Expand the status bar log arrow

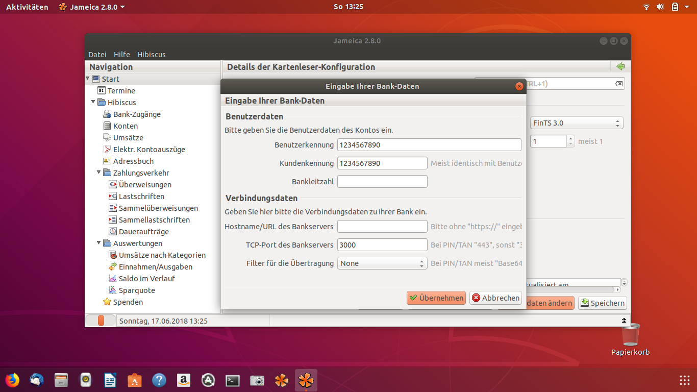coord(624,321)
